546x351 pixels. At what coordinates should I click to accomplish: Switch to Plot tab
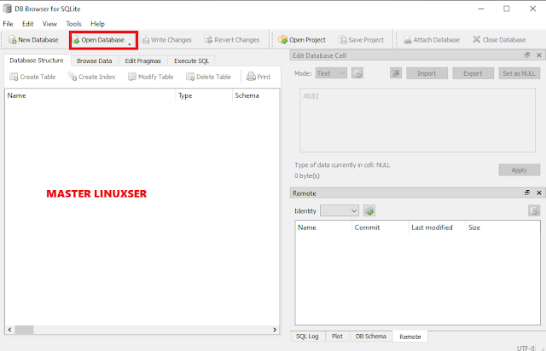[x=337, y=337]
